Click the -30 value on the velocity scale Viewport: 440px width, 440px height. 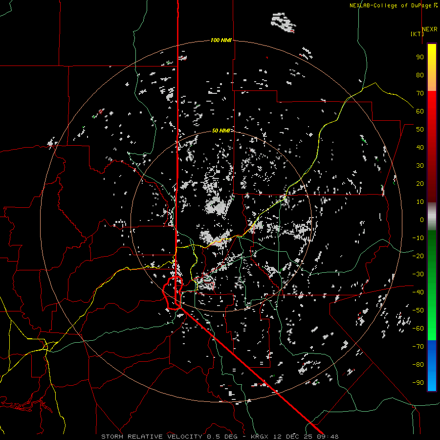(x=418, y=274)
